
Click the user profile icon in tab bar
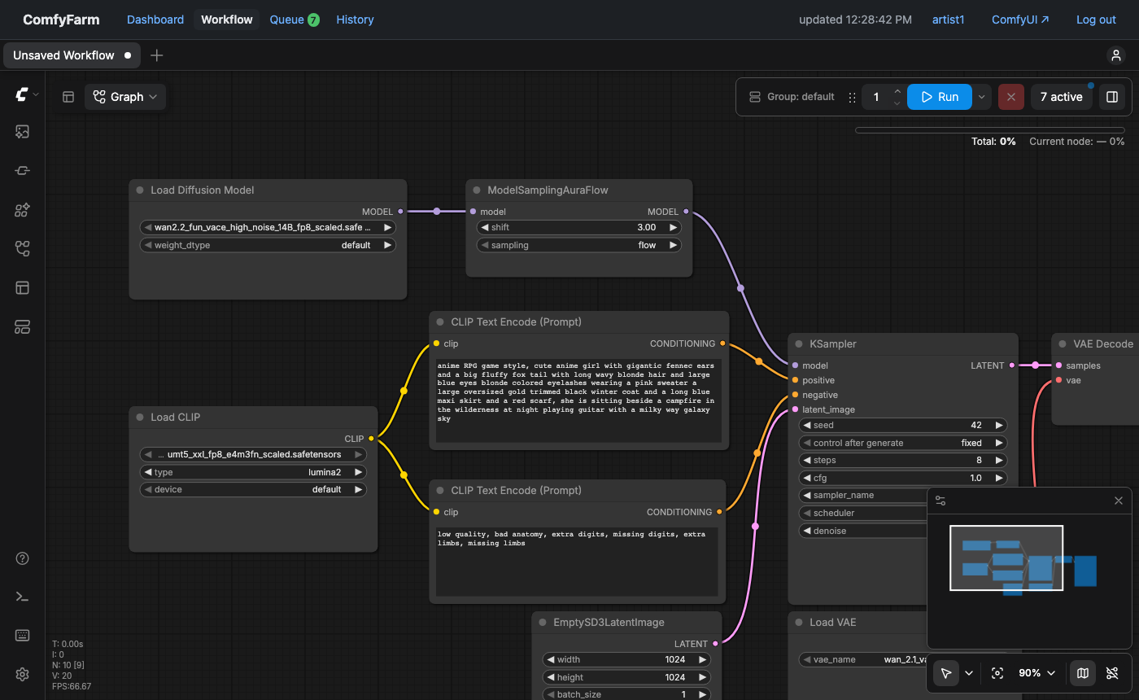coord(1115,55)
